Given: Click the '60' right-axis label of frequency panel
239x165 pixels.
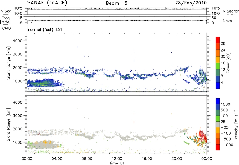Looking at the screenshot, I should (x=214, y=18).
